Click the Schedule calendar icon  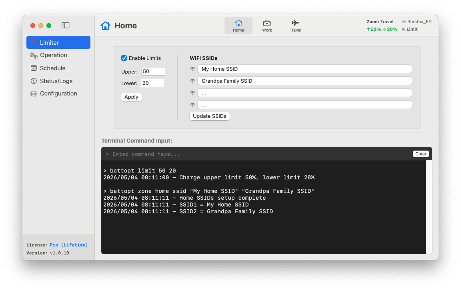pyautogui.click(x=34, y=68)
